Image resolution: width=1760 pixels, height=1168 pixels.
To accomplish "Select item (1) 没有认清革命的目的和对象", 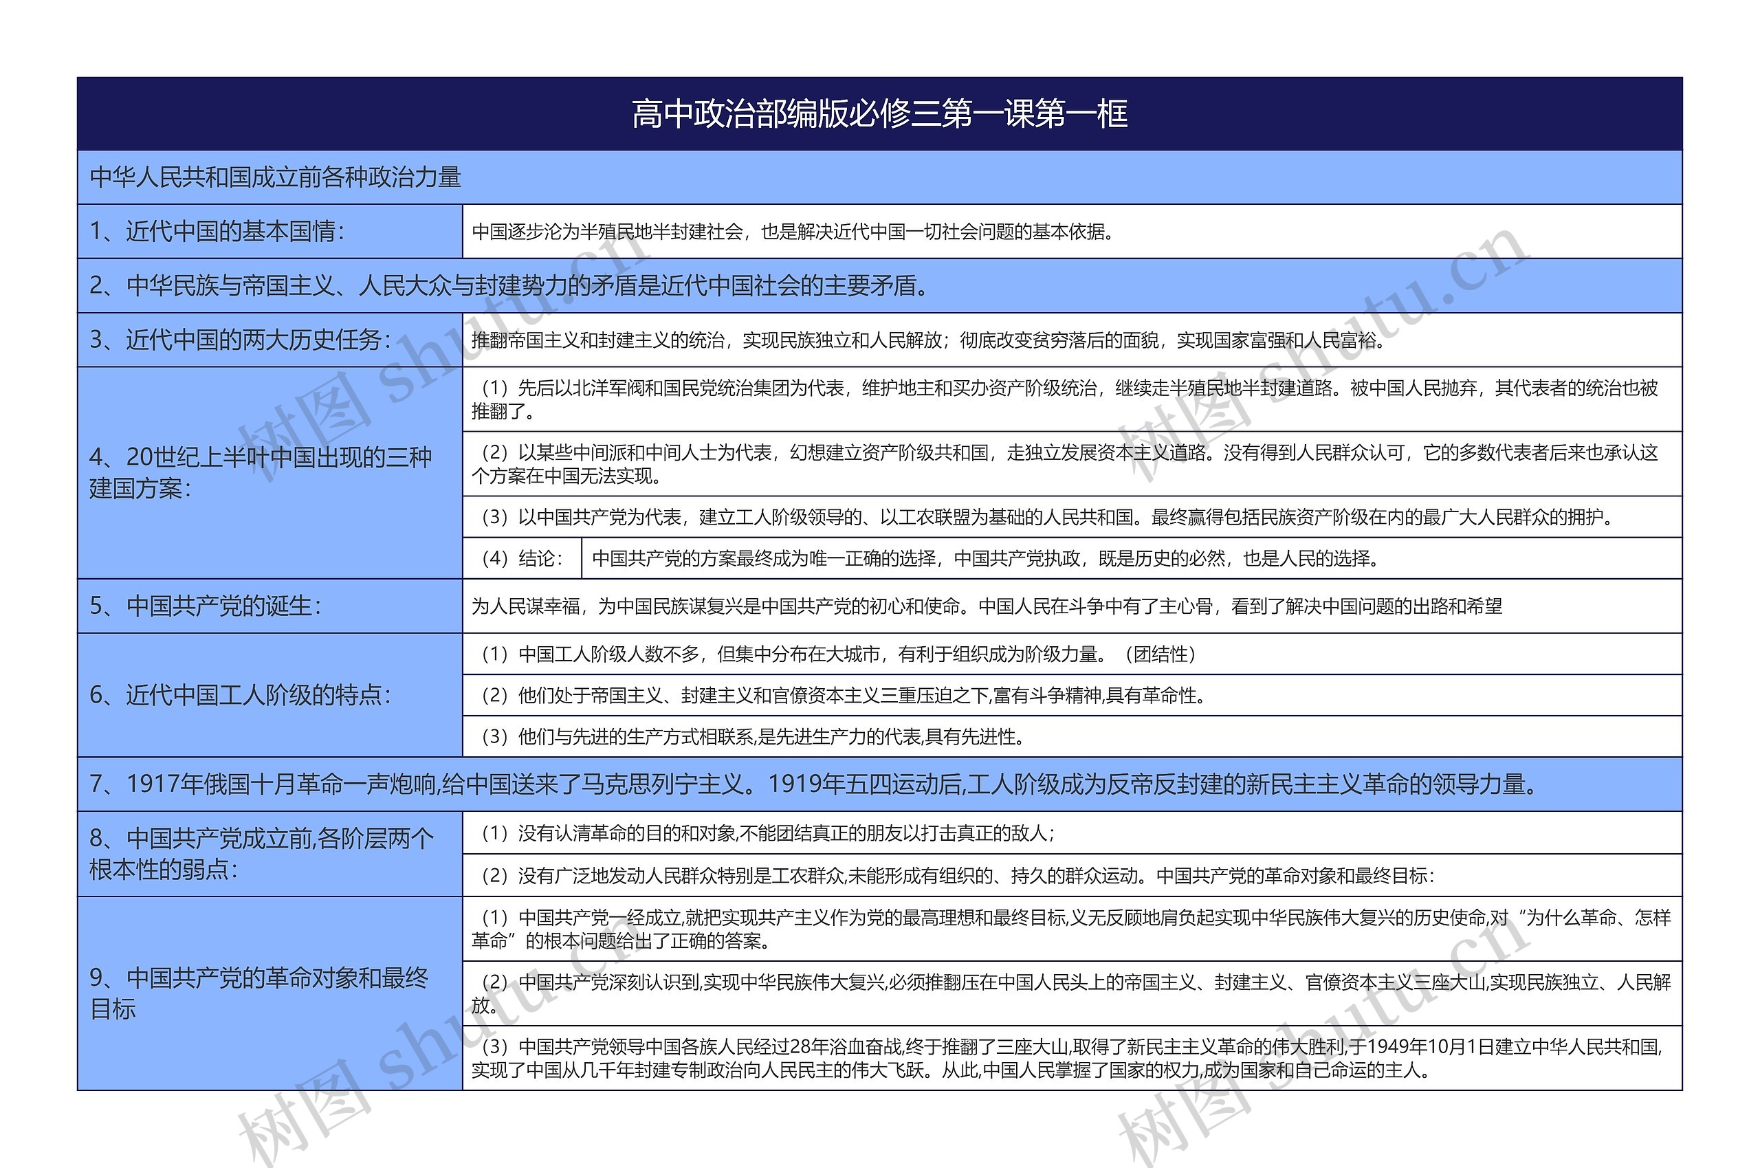I will pyautogui.click(x=1072, y=833).
